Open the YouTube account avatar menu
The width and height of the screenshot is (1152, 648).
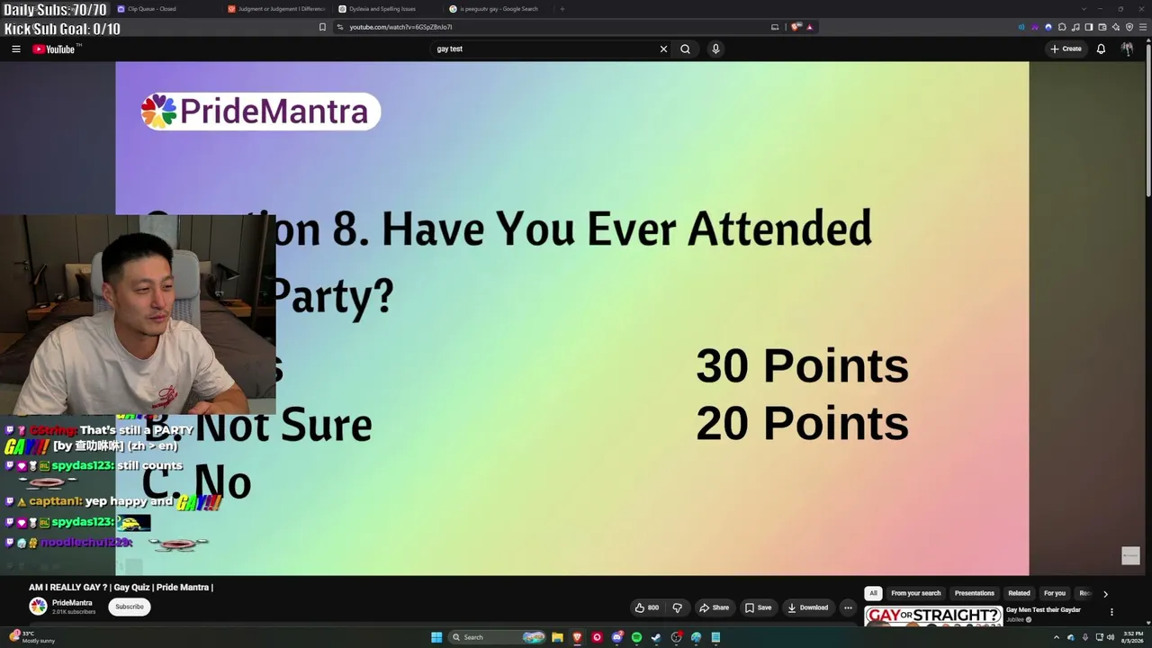click(x=1127, y=49)
